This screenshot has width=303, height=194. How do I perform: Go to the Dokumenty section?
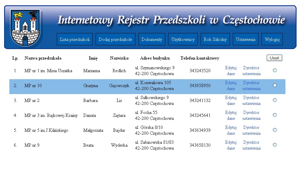coord(151,39)
